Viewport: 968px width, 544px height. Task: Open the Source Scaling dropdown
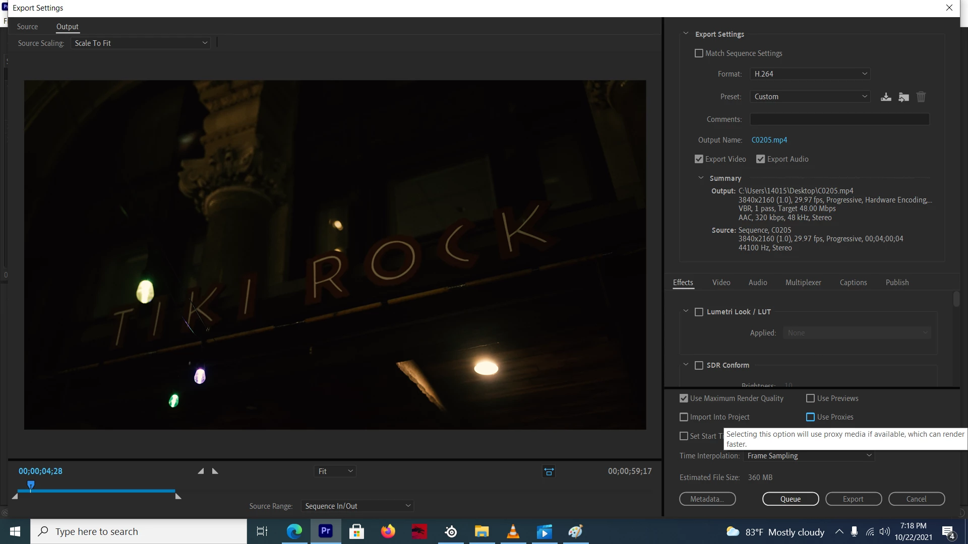coord(141,43)
